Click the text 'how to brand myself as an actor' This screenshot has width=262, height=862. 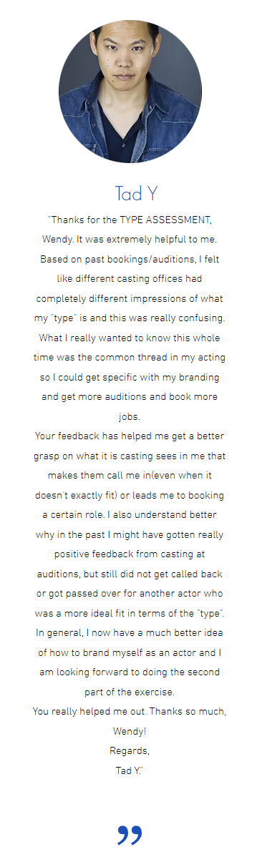pyautogui.click(x=127, y=653)
